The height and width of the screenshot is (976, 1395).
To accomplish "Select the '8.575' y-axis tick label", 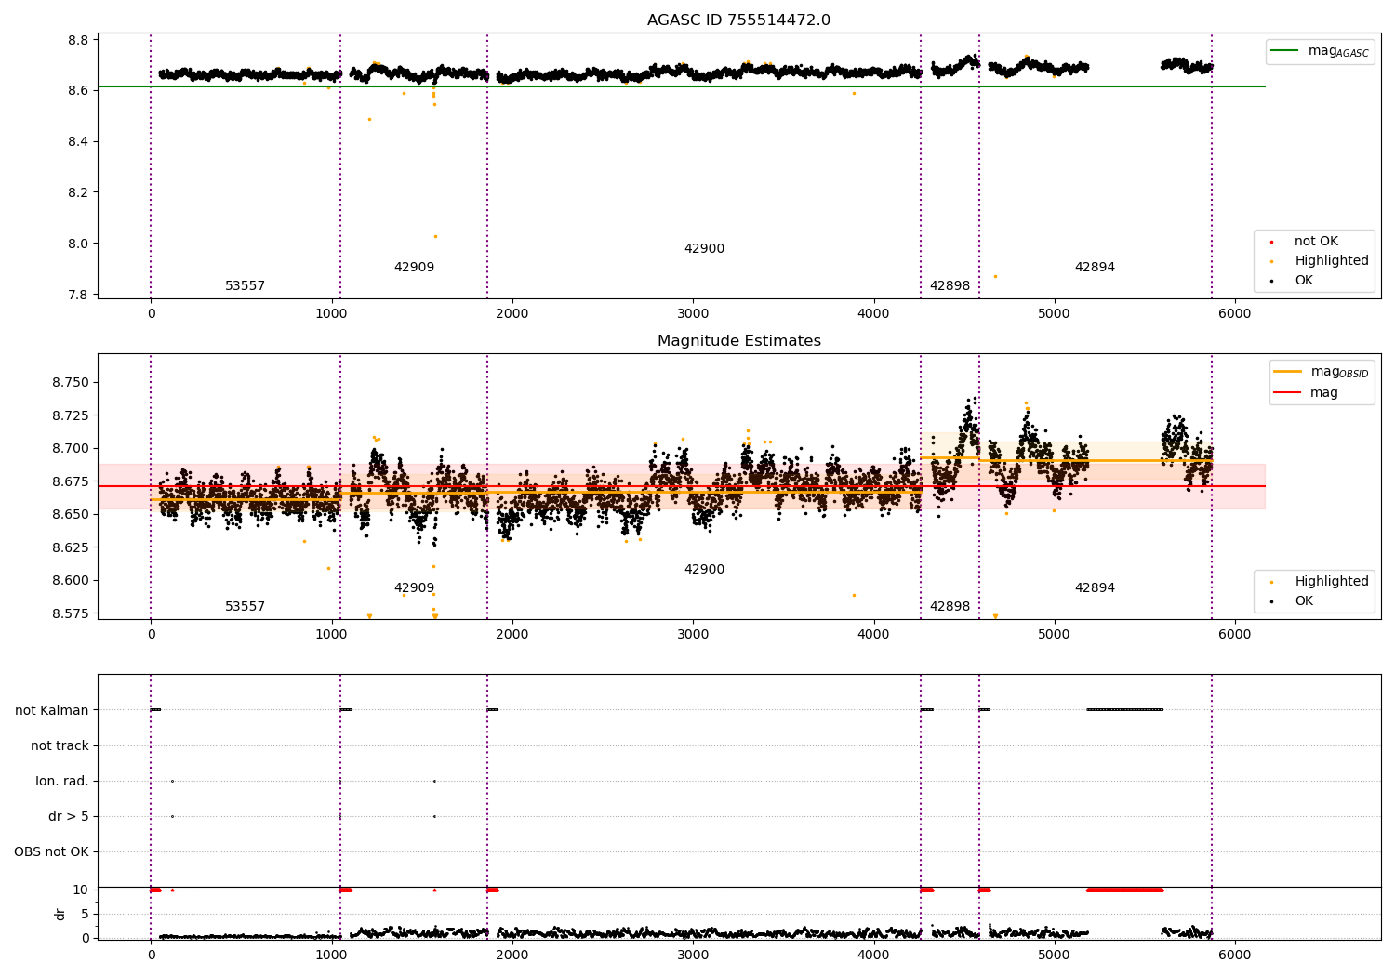I will (x=71, y=613).
